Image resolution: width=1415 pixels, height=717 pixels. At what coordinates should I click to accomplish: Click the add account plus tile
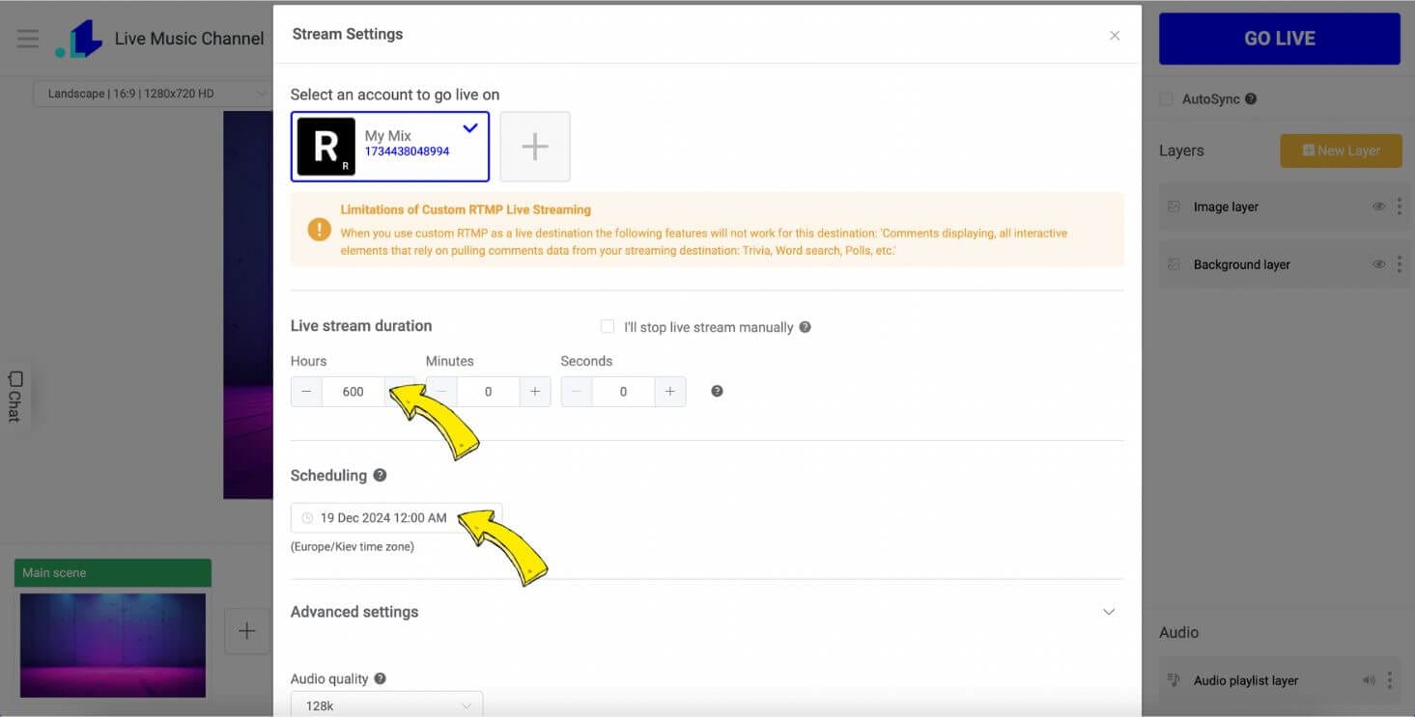pyautogui.click(x=535, y=147)
